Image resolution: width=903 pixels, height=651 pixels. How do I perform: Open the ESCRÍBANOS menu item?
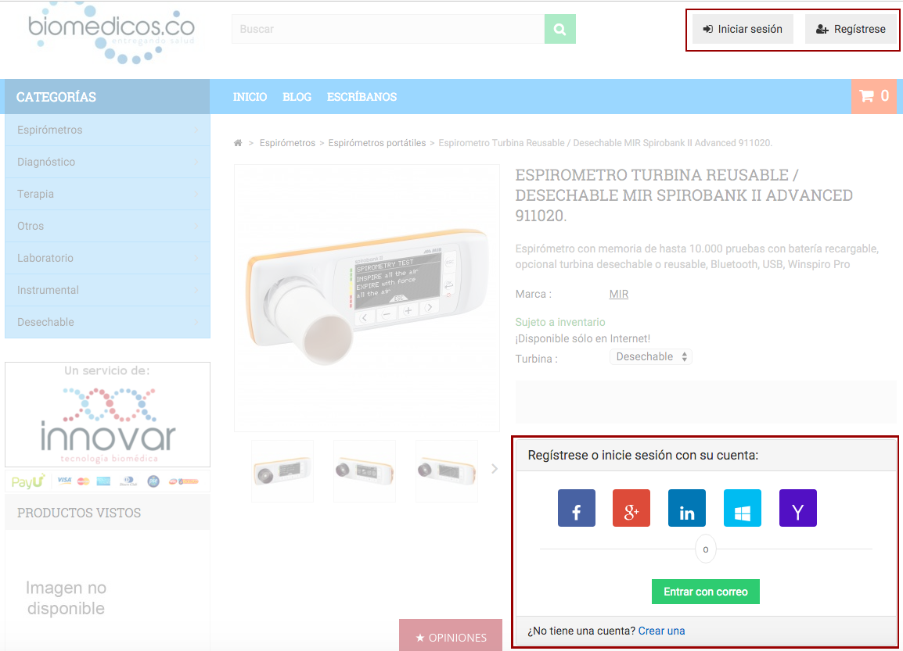tap(362, 97)
